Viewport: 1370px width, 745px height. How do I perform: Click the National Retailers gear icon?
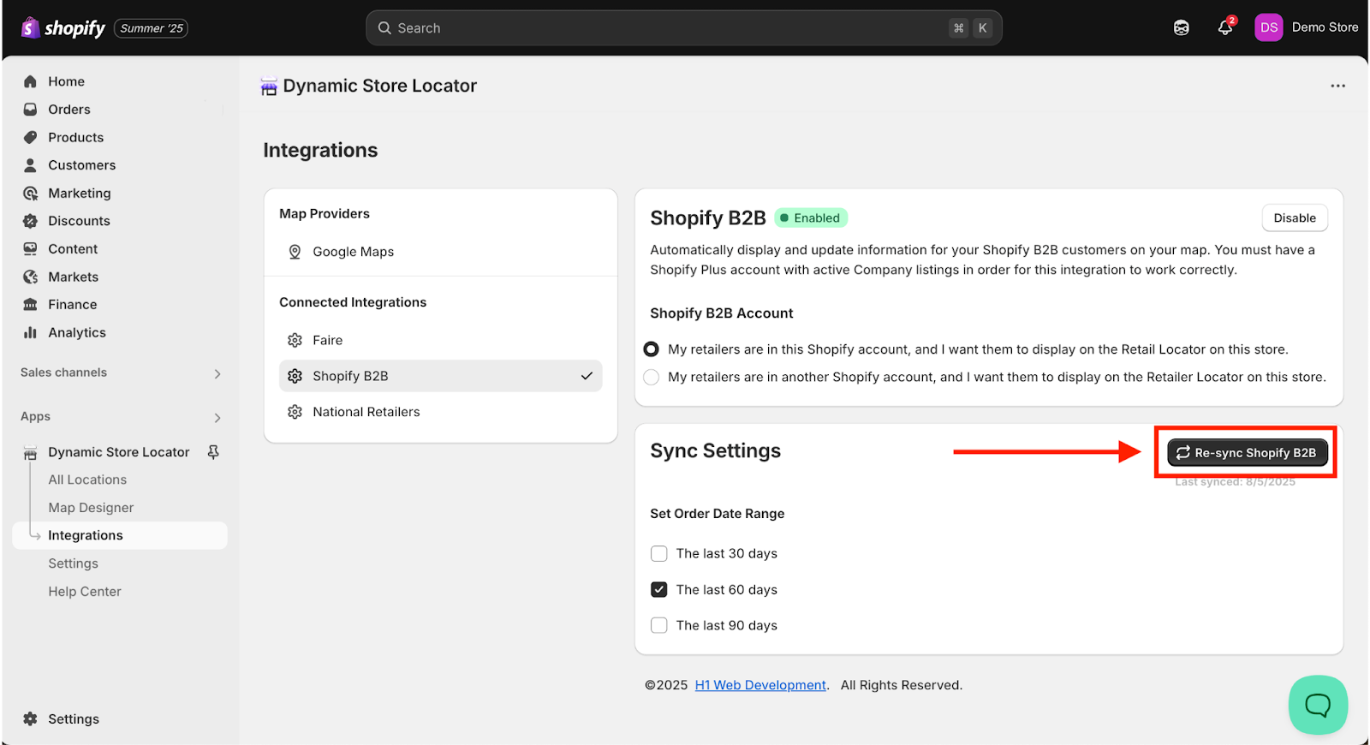click(295, 412)
